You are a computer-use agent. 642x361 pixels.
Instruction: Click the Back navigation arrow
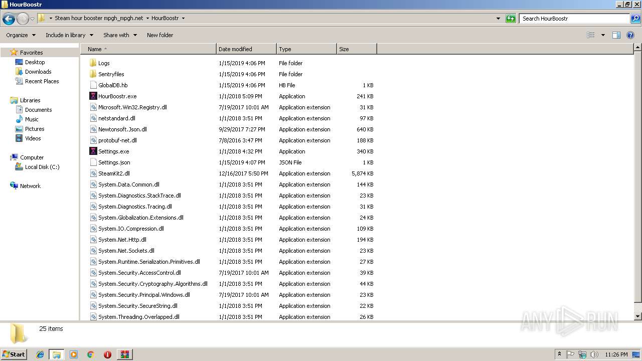point(9,19)
